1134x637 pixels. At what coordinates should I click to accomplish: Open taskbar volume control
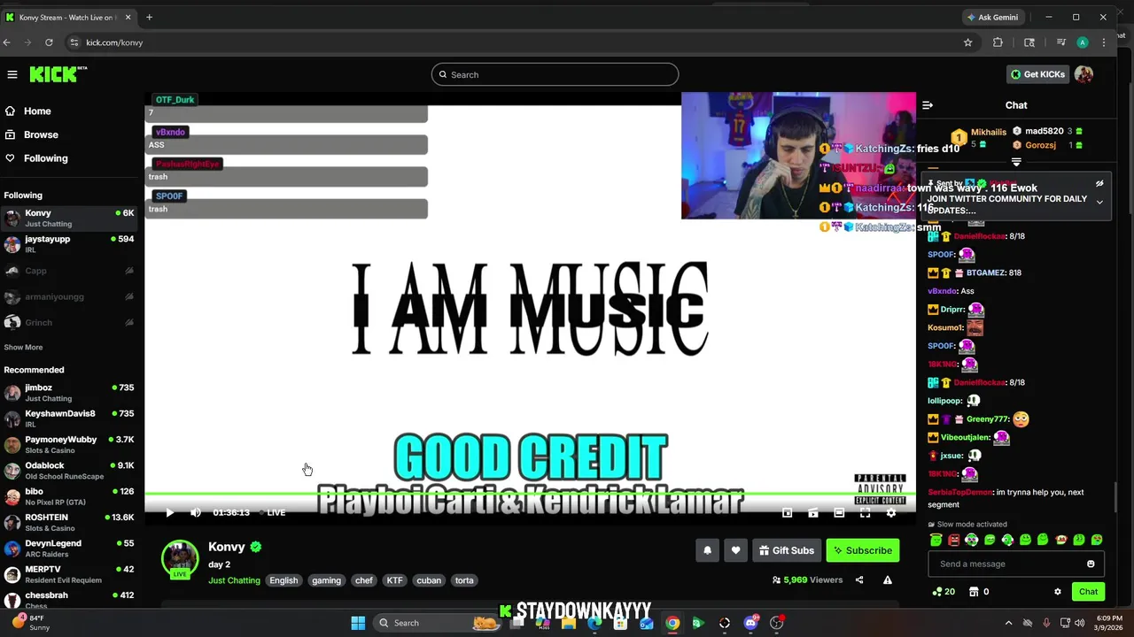pyautogui.click(x=1079, y=623)
